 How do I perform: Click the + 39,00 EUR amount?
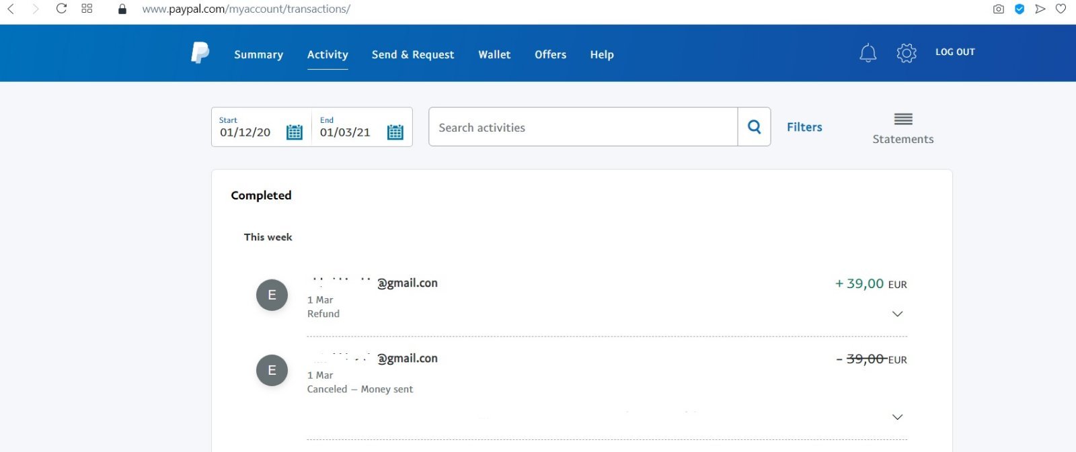point(871,283)
